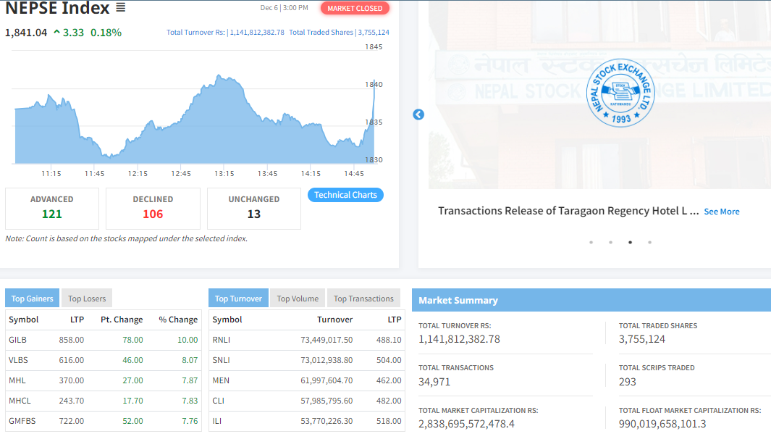This screenshot has height=434, width=771.
Task: Select the Top Turnover tab
Action: [x=238, y=299]
